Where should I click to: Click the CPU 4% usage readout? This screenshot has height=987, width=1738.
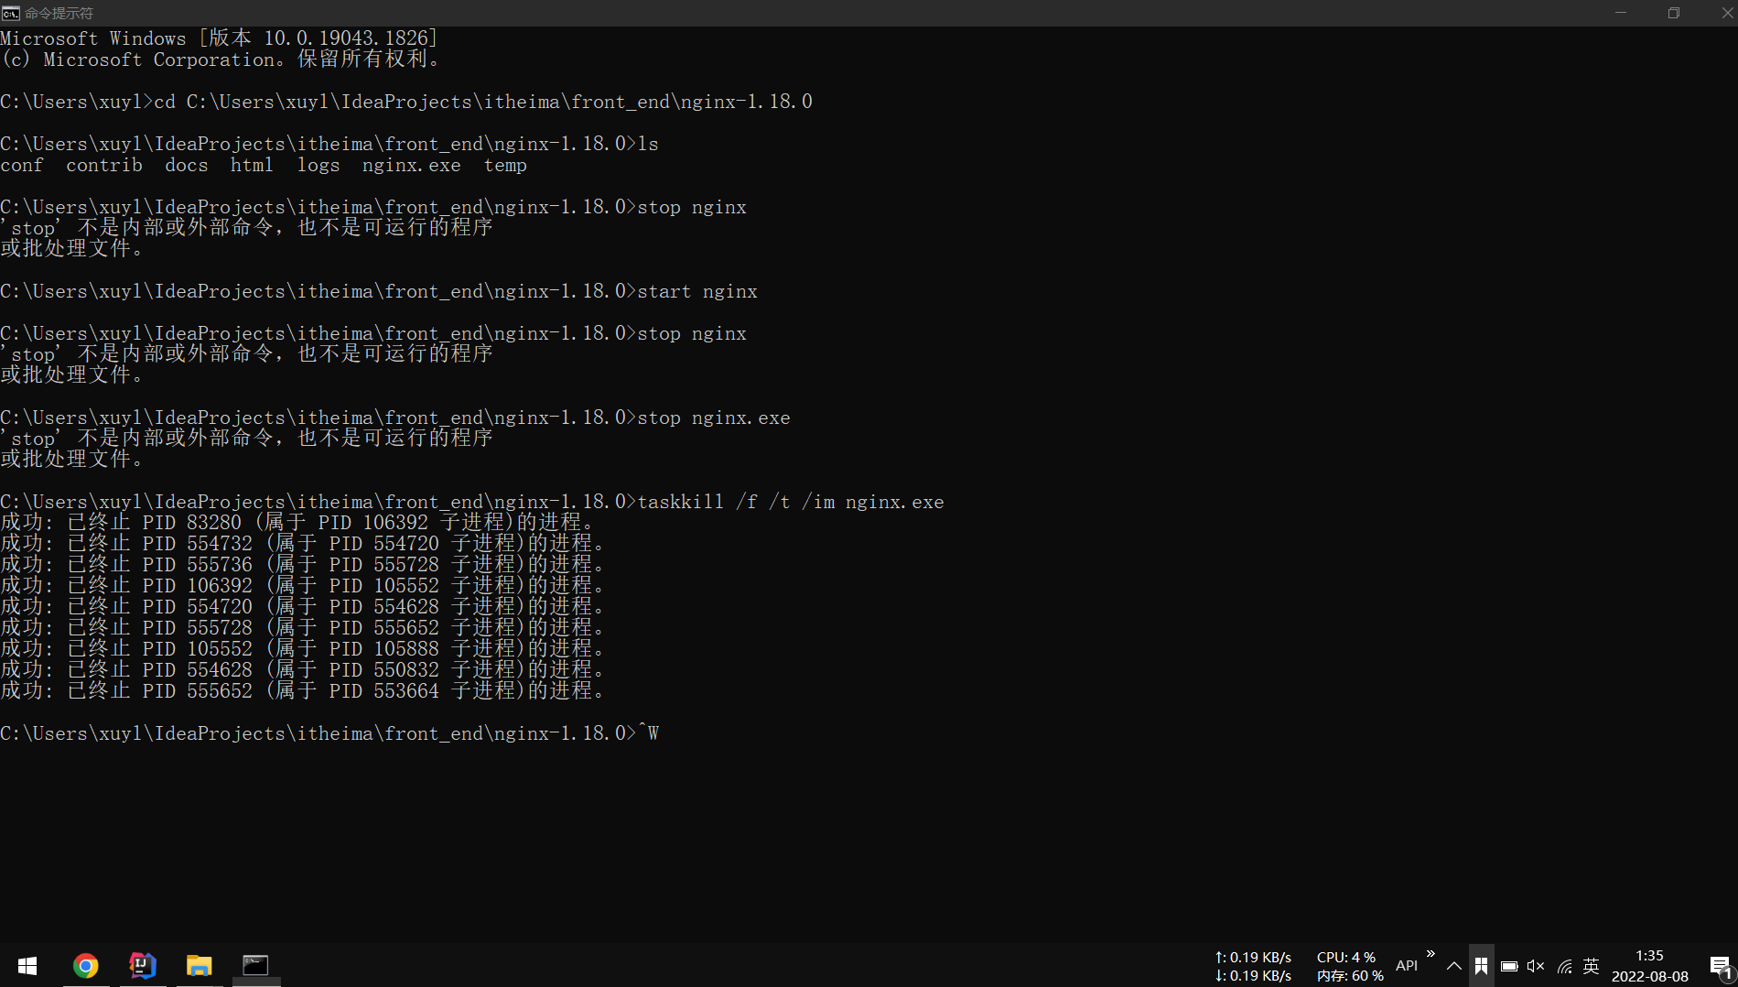click(1345, 957)
